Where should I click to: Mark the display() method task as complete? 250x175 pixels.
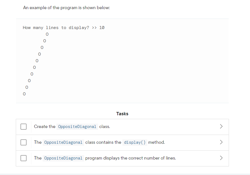pos(24,142)
